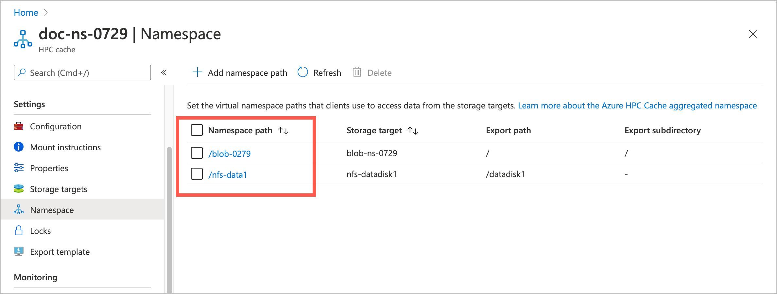Check the /blob-0279 row checkbox
The height and width of the screenshot is (294, 777).
[x=197, y=153]
